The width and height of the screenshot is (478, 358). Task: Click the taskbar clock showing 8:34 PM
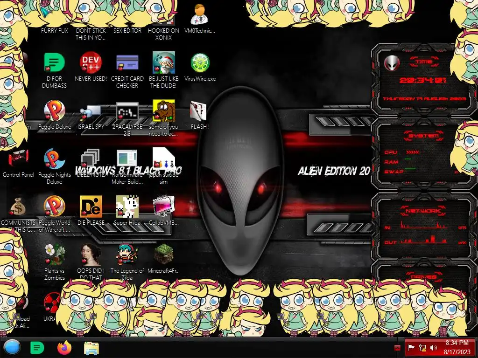tap(457, 347)
